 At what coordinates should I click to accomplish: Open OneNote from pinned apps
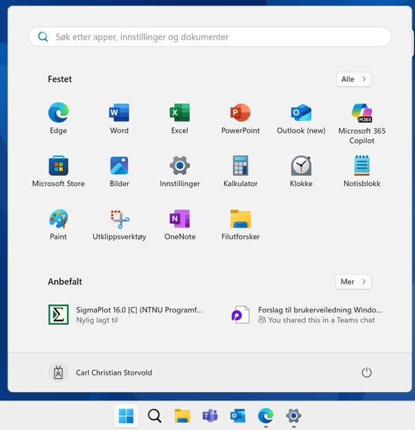point(180,225)
